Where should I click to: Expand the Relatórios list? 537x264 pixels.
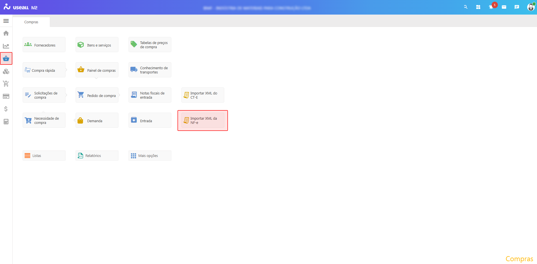(97, 156)
